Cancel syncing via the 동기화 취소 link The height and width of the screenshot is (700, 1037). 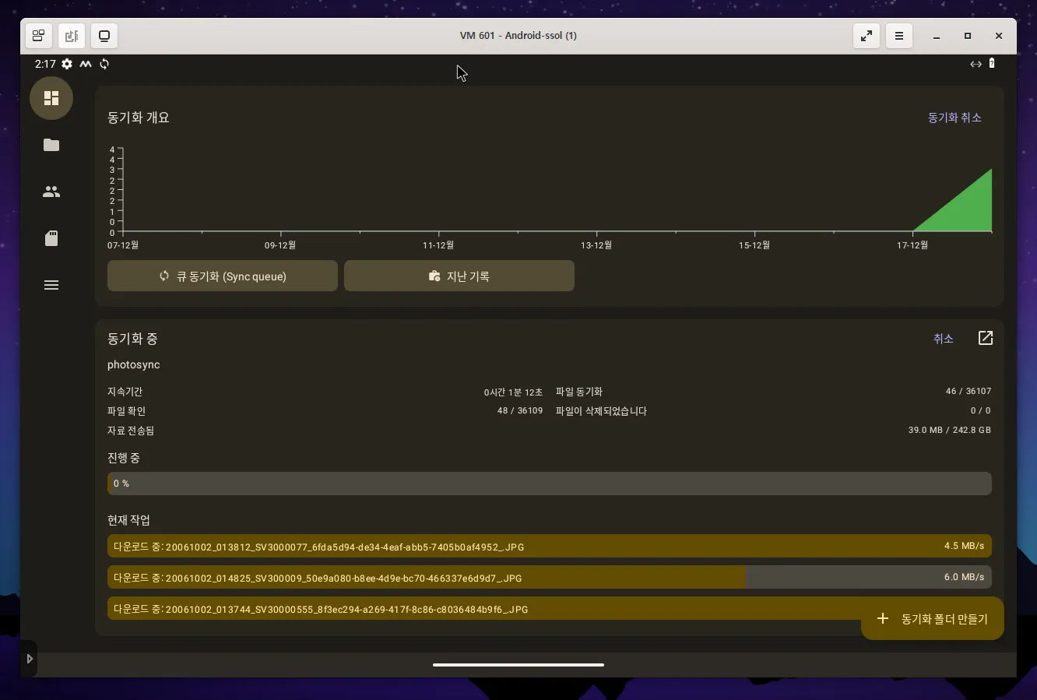(954, 118)
